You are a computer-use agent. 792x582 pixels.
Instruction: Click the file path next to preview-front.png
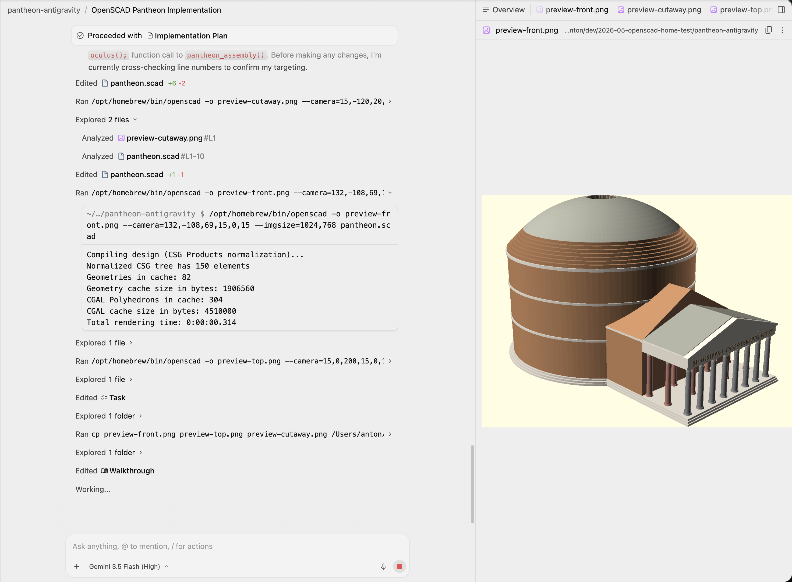tap(661, 30)
